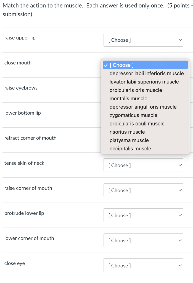
Task: Choose 'levator labii superioris muscle' from list
Action: (x=144, y=82)
